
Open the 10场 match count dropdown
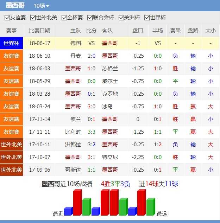(x=41, y=6)
